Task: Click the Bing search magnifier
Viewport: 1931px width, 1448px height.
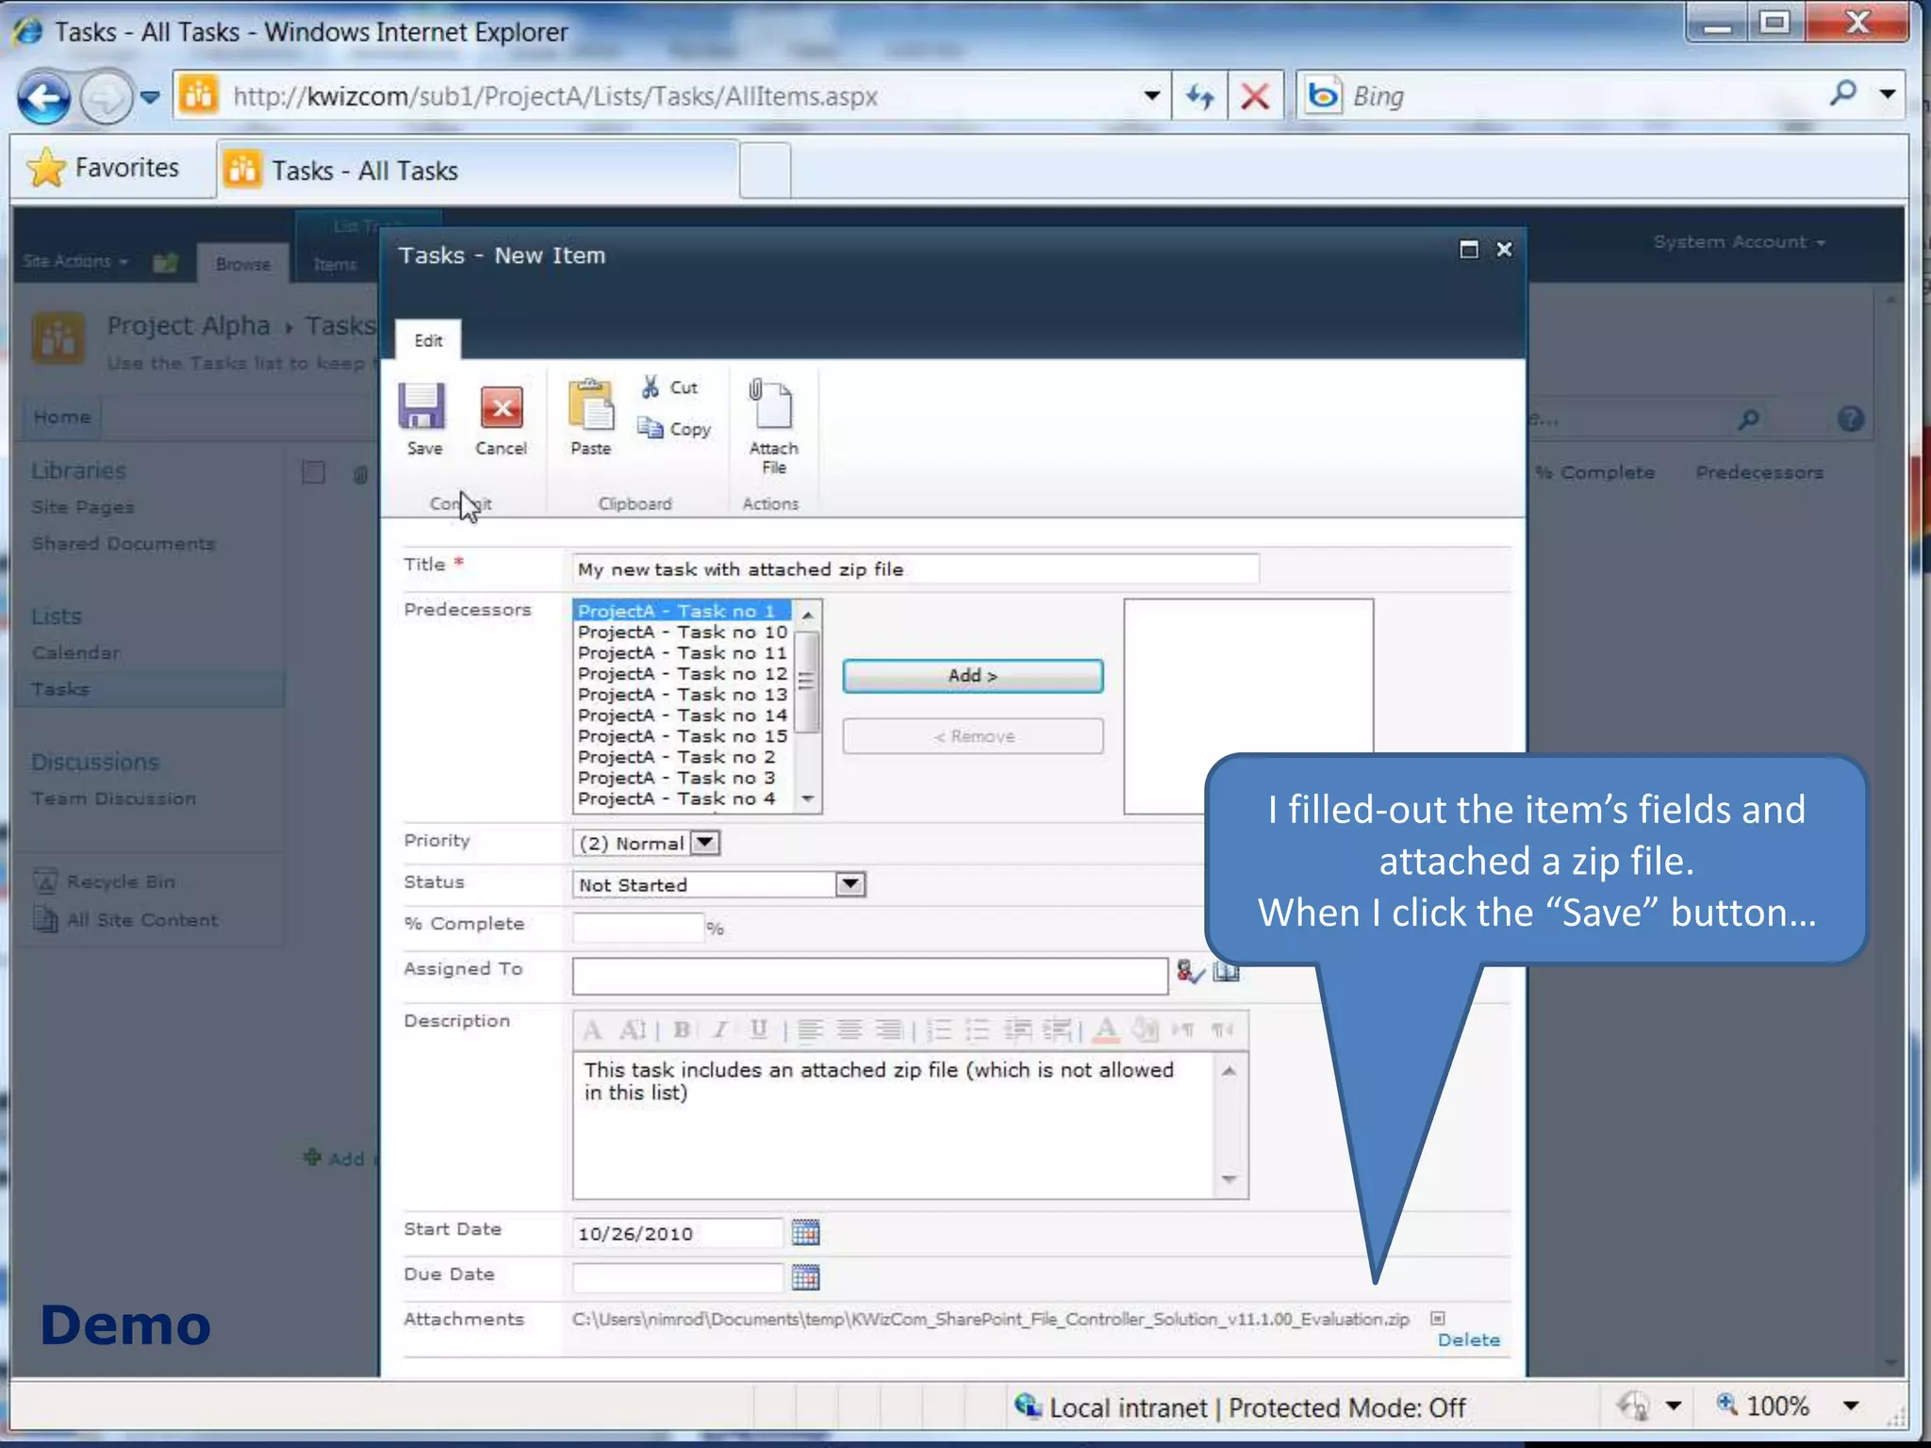Action: [x=1842, y=94]
